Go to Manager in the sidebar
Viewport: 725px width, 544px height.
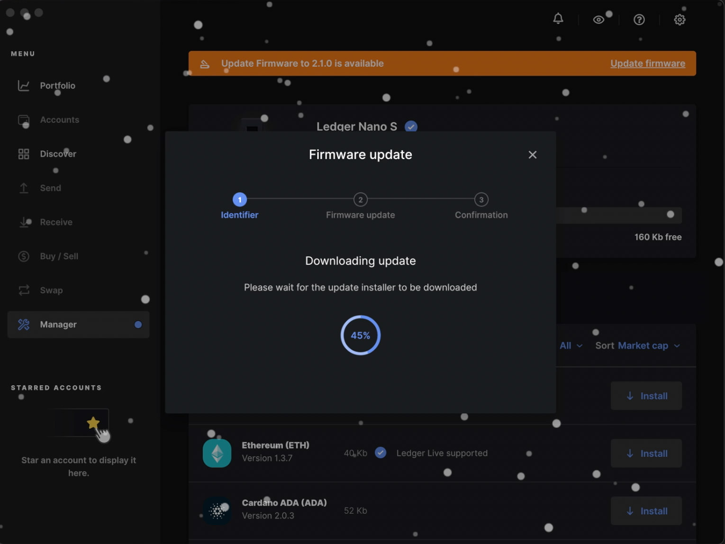[x=78, y=325]
